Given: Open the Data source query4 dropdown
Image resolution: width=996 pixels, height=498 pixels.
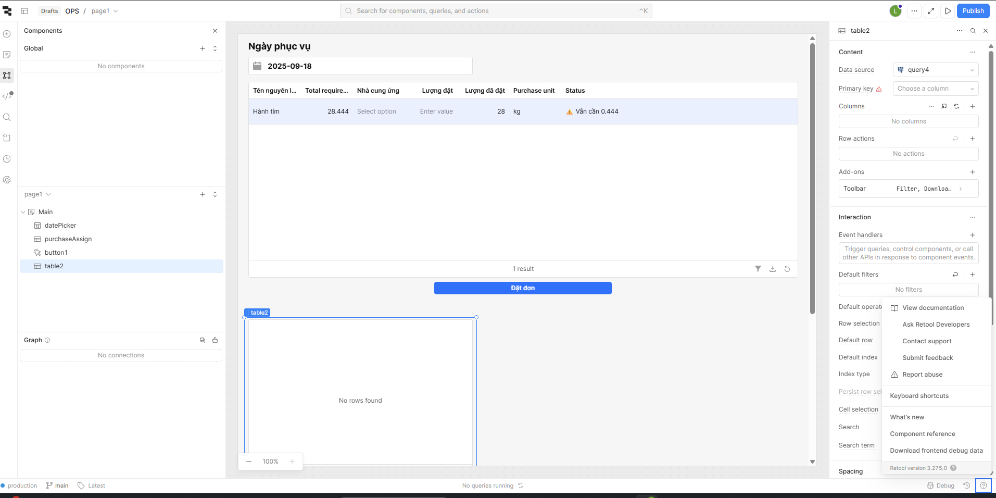Looking at the screenshot, I should [936, 70].
